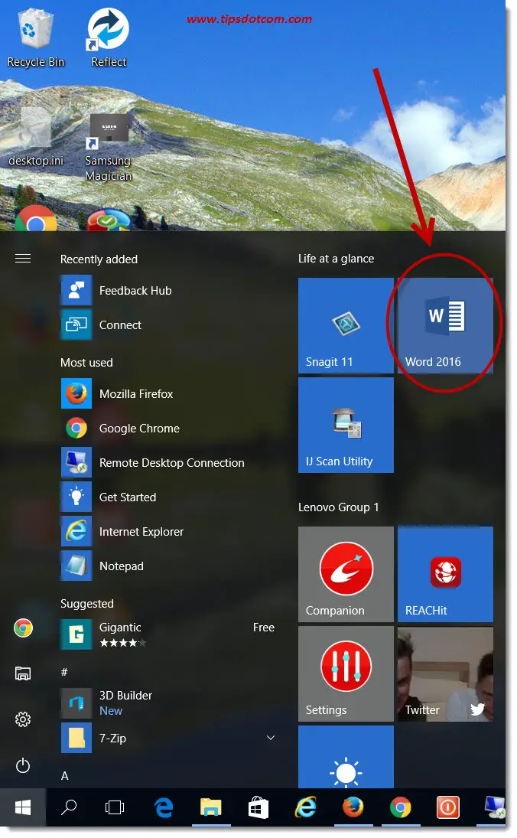Click the A letter heading in app list
Screen dimensions: 517x838
64,776
